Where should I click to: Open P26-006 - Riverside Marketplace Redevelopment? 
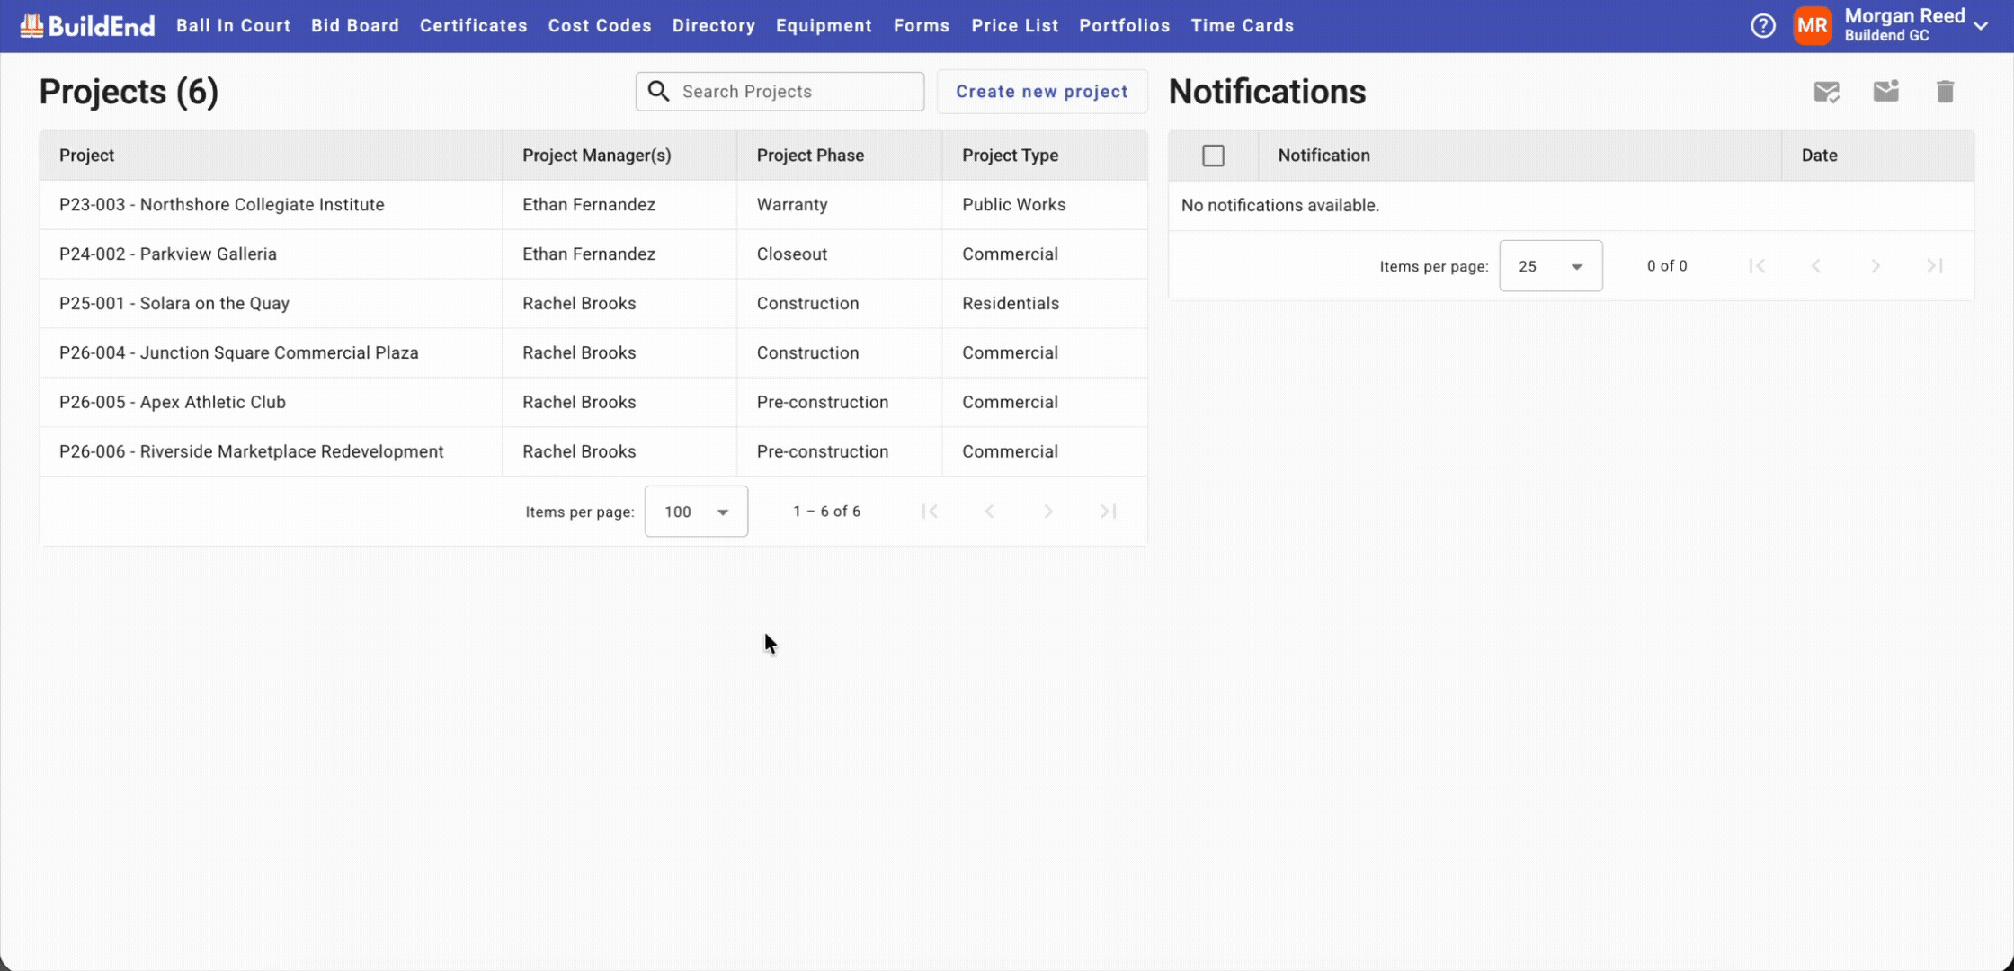click(252, 452)
